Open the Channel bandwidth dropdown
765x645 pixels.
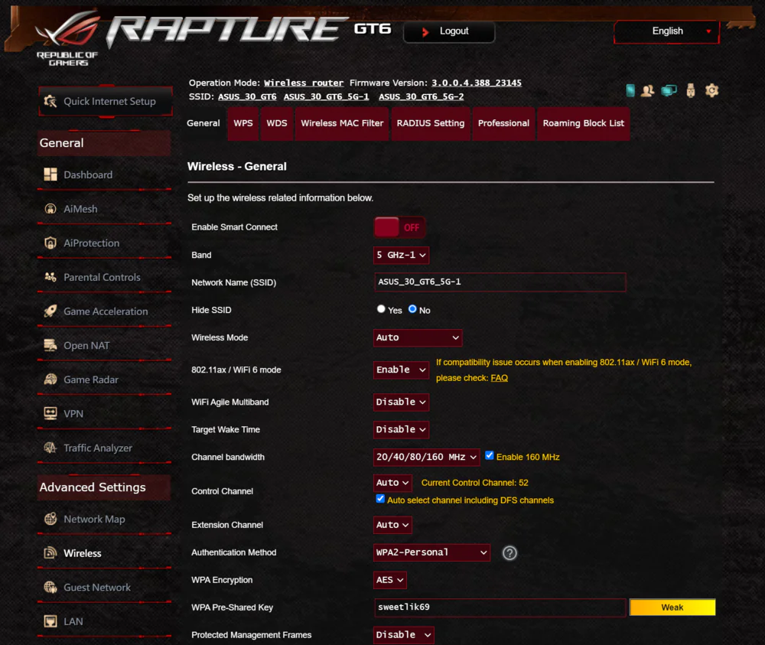(x=426, y=457)
